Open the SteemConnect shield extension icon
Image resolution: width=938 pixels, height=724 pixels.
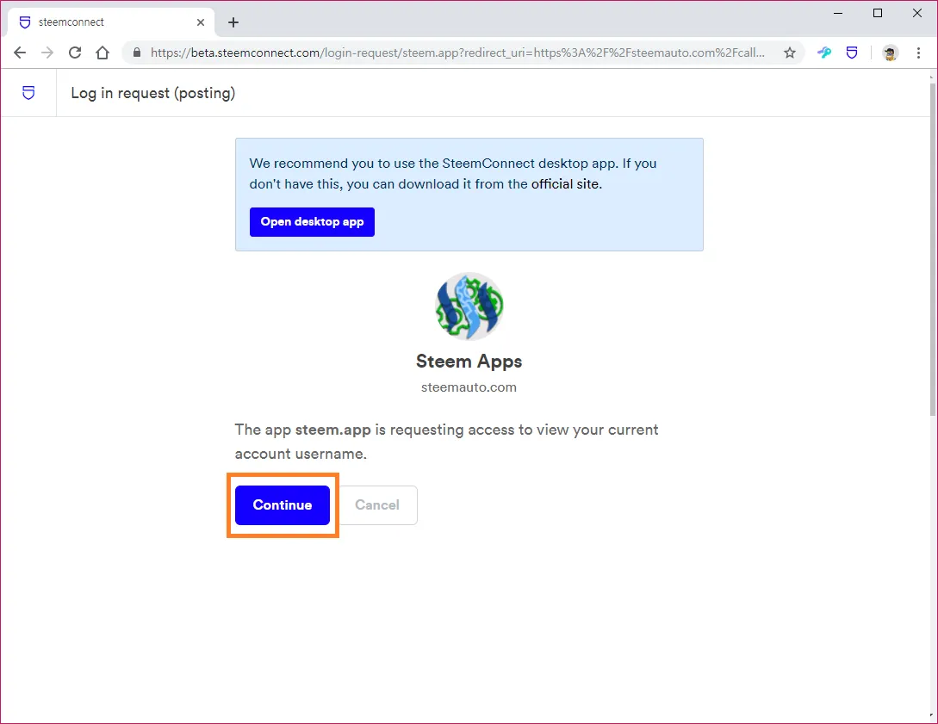pos(852,53)
